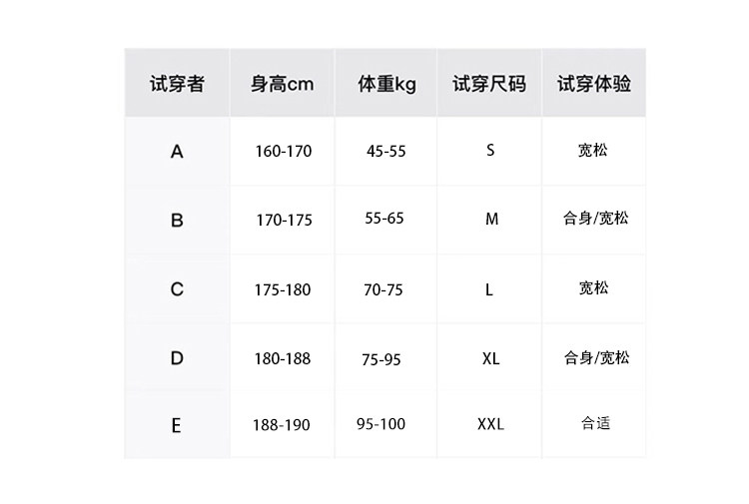
Task: Click the 95-100 weight cell
Action: click(x=380, y=424)
